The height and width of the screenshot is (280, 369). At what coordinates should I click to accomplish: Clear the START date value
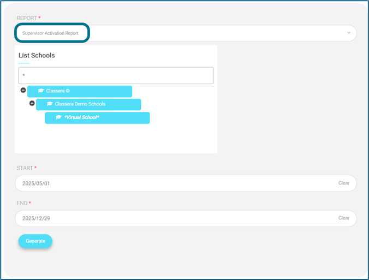click(x=344, y=183)
